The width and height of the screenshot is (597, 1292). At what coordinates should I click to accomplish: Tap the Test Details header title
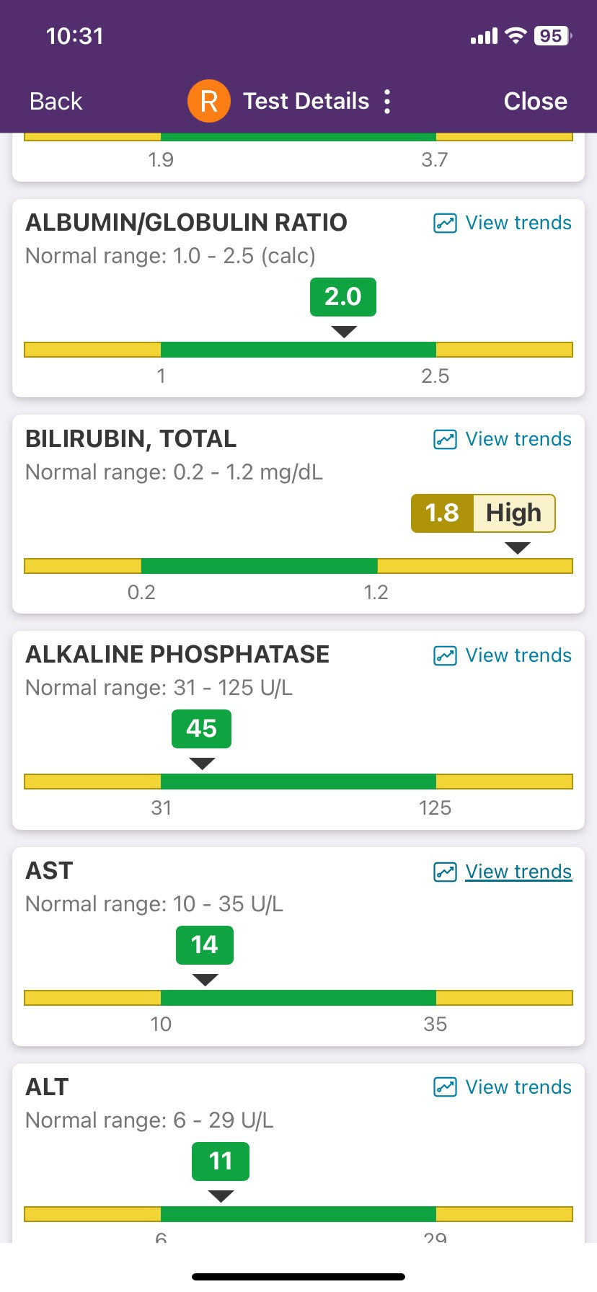coord(306,102)
